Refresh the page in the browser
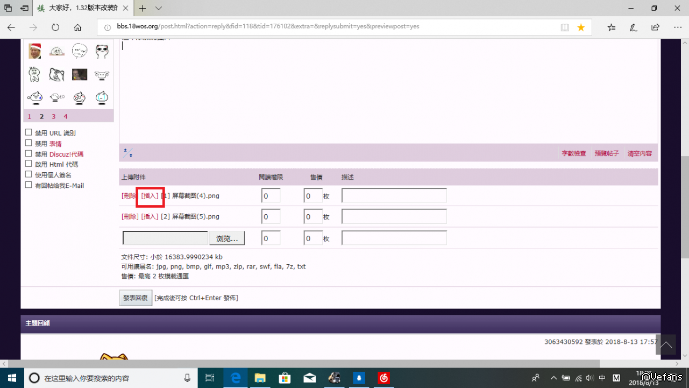 pos(55,27)
